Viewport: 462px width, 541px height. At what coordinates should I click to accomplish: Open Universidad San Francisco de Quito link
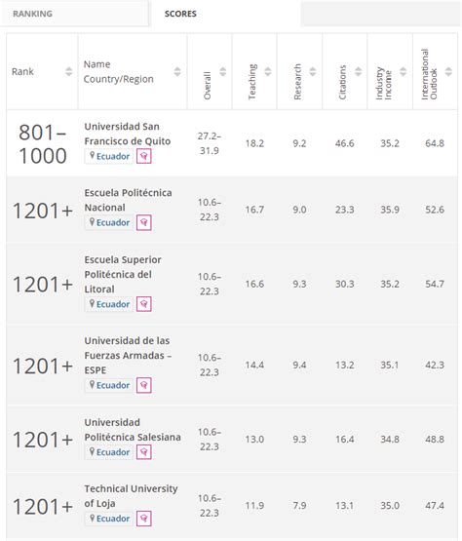tap(128, 134)
